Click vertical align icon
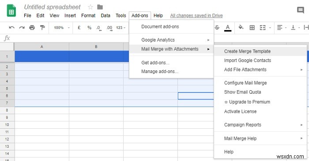Screen dimensions: 309x161 tap(293, 28)
